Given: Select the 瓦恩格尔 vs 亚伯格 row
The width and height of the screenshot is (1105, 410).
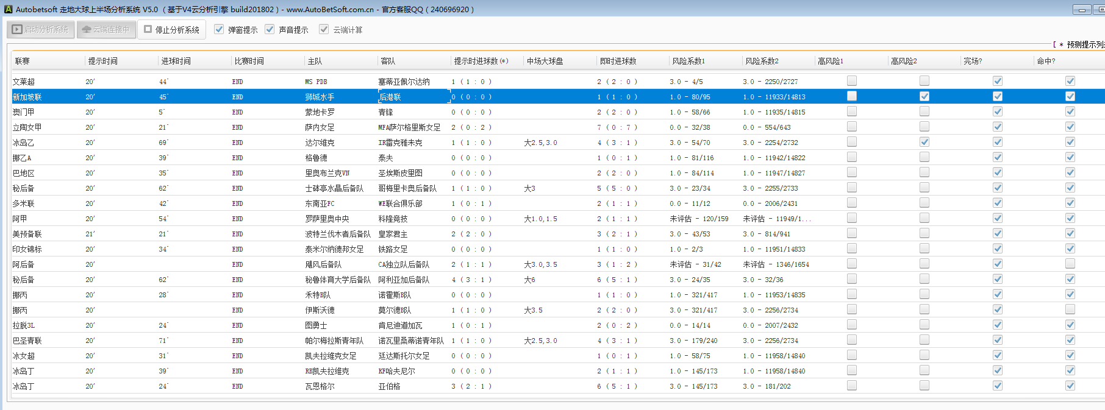Looking at the screenshot, I should tap(320, 386).
